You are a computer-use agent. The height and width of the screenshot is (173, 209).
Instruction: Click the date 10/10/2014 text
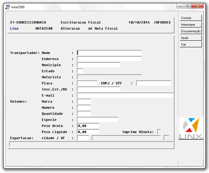(x=139, y=22)
